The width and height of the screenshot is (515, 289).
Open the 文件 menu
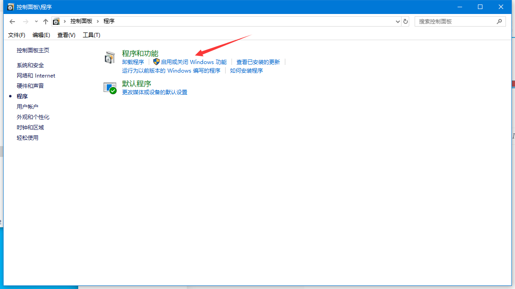click(16, 35)
